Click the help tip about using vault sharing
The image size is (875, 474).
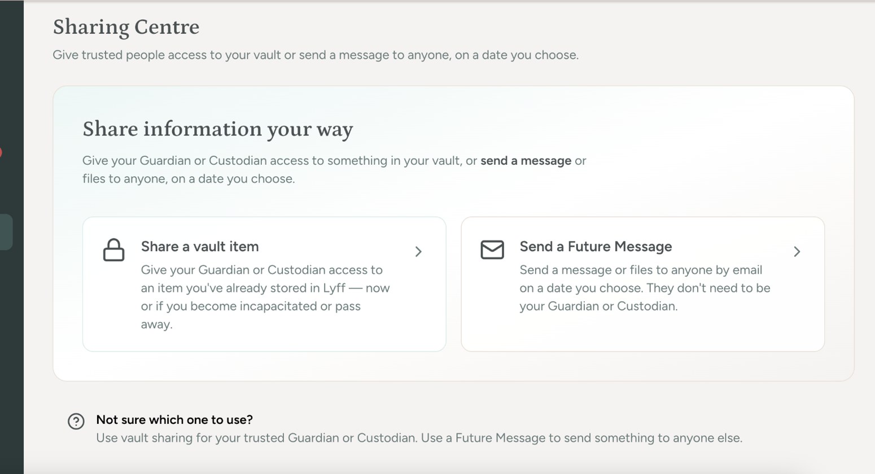419,438
